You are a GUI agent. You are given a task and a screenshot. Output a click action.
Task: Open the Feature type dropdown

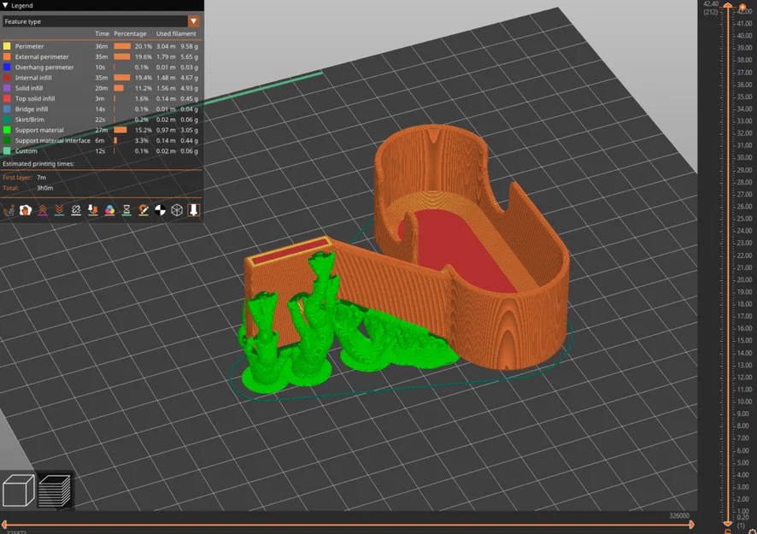coord(101,21)
